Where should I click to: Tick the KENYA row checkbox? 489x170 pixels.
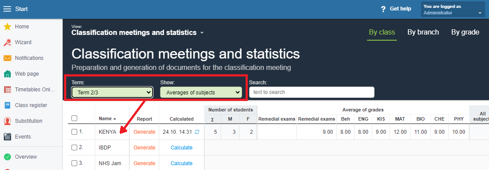tap(74, 132)
